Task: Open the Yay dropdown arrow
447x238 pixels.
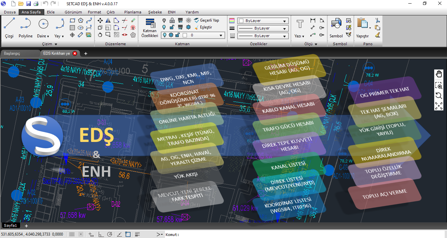Action: (63, 36)
